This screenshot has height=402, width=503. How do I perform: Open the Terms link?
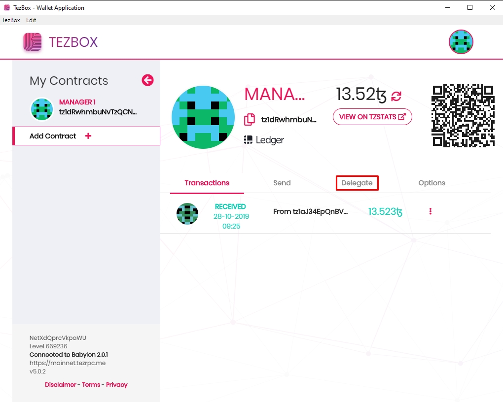click(x=91, y=385)
